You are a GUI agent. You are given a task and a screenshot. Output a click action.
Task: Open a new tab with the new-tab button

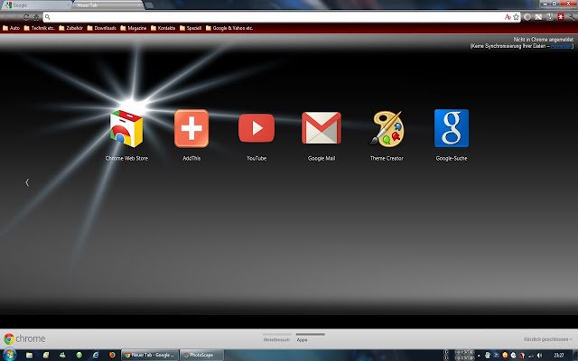[149, 5]
